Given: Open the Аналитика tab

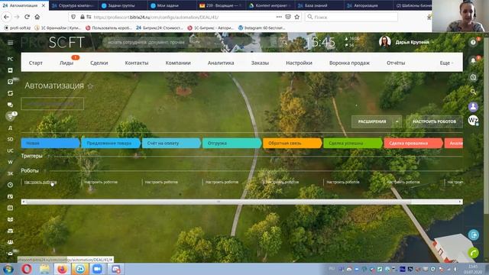Looking at the screenshot, I should click(221, 63).
